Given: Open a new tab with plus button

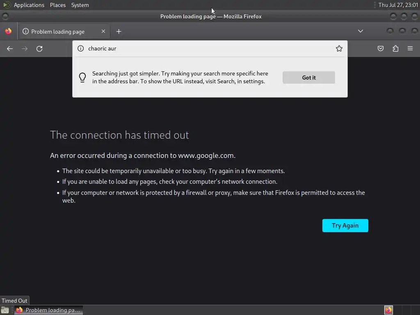Looking at the screenshot, I should 119,32.
